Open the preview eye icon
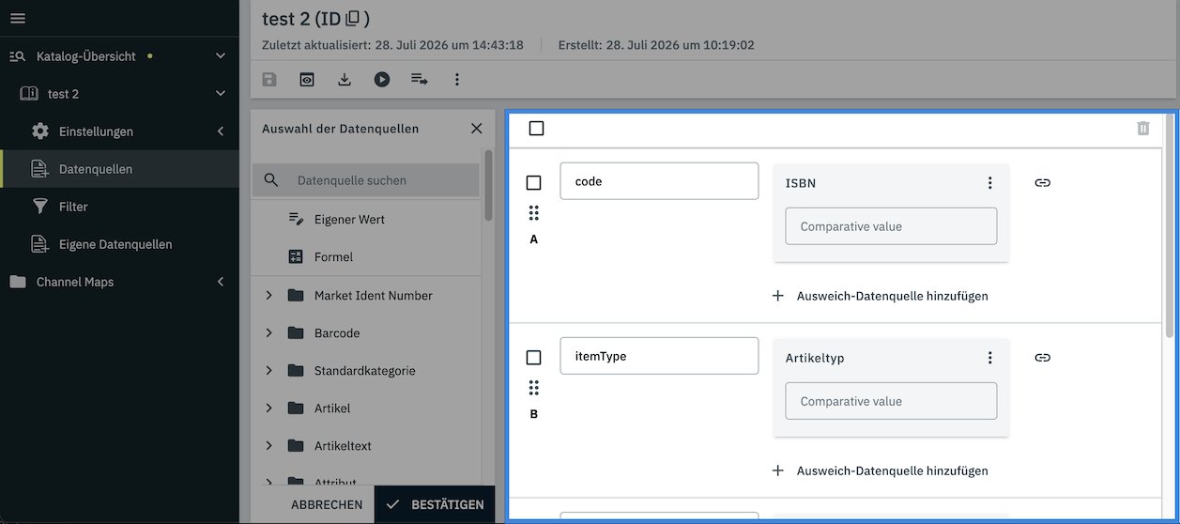This screenshot has height=524, width=1180. (x=307, y=80)
